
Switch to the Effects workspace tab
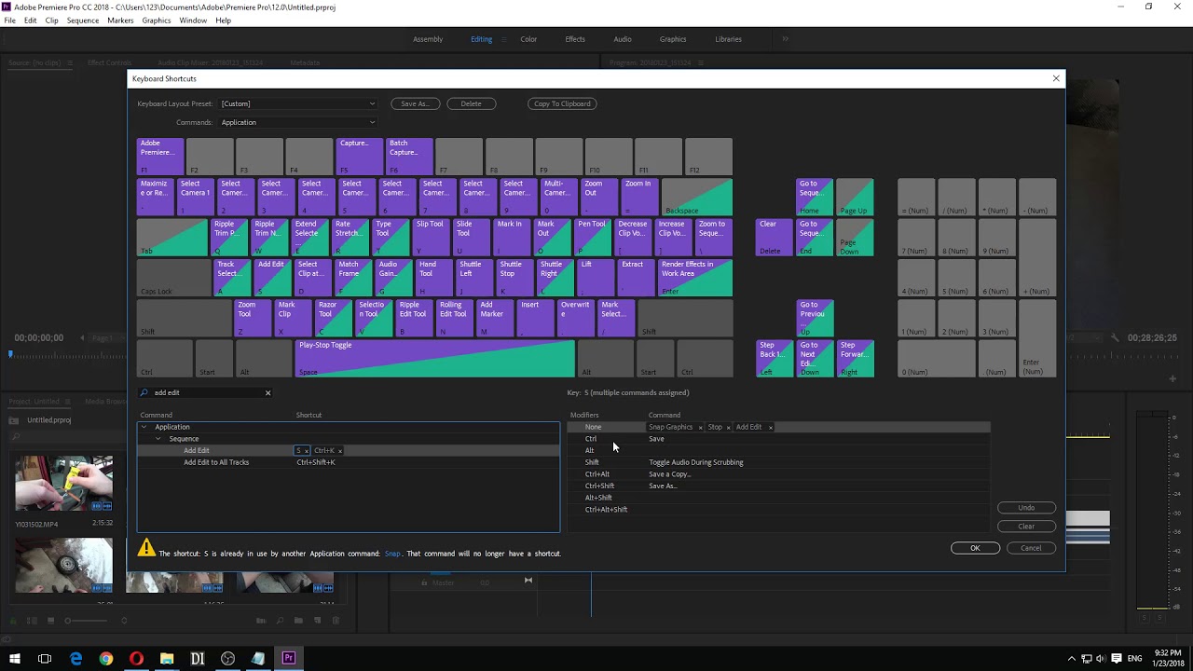575,39
